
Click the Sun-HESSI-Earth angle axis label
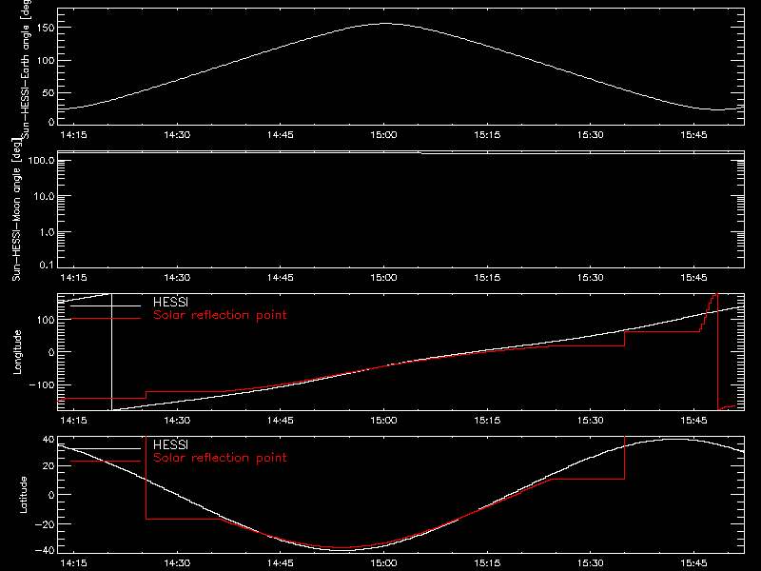[26, 69]
